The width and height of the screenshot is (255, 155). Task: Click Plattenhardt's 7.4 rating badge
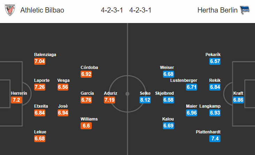click(x=215, y=139)
